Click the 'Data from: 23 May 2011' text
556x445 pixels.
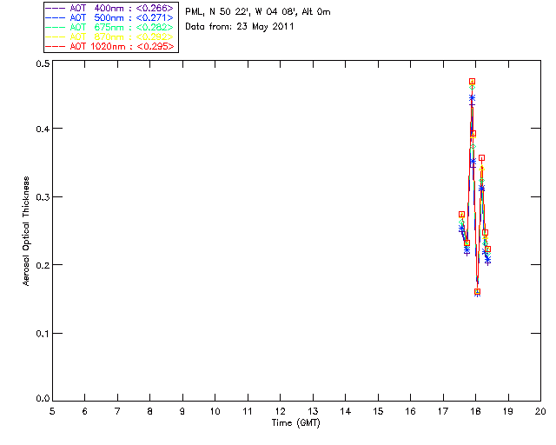point(240,27)
